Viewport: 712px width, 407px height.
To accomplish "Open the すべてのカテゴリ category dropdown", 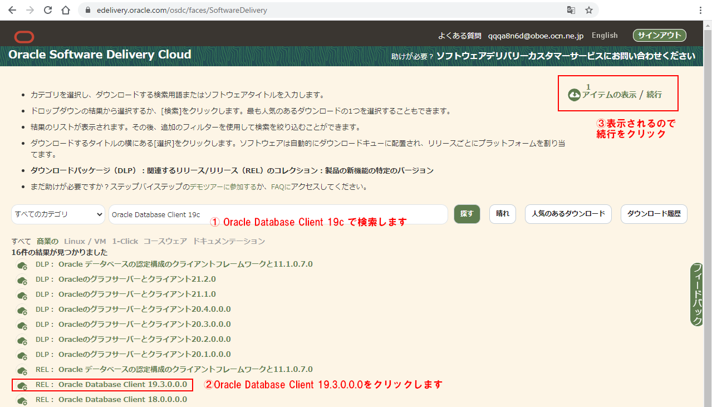I will point(58,214).
